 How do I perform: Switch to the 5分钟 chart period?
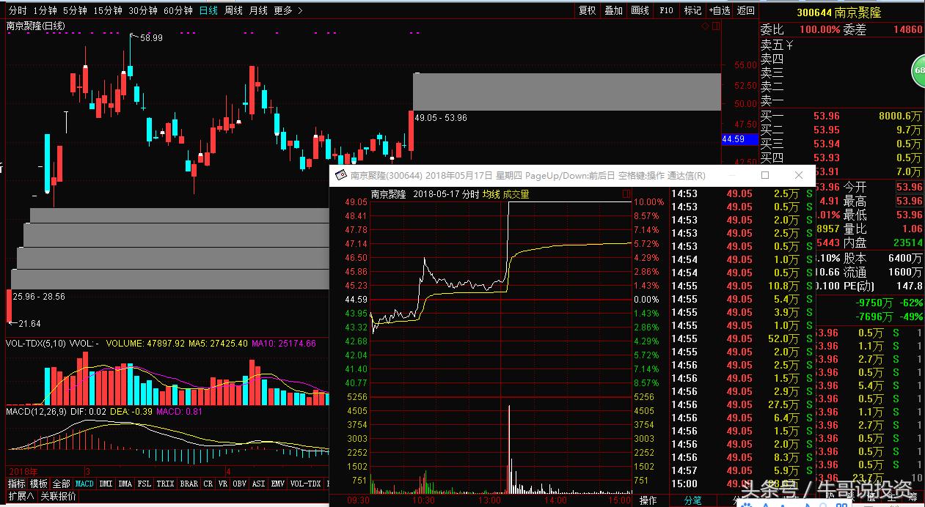pyautogui.click(x=74, y=10)
